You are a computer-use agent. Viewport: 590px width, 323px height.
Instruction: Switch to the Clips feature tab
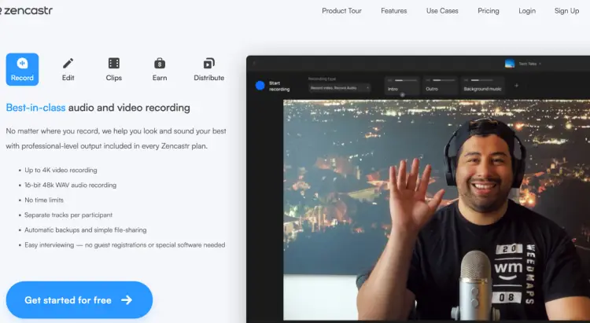(x=113, y=70)
